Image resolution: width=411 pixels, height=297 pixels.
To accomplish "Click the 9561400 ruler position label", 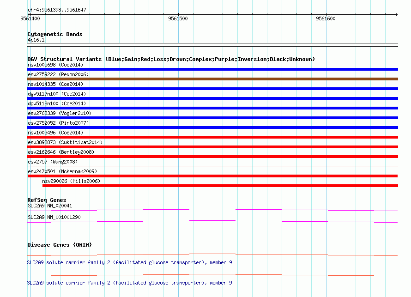I will click(x=30, y=18).
